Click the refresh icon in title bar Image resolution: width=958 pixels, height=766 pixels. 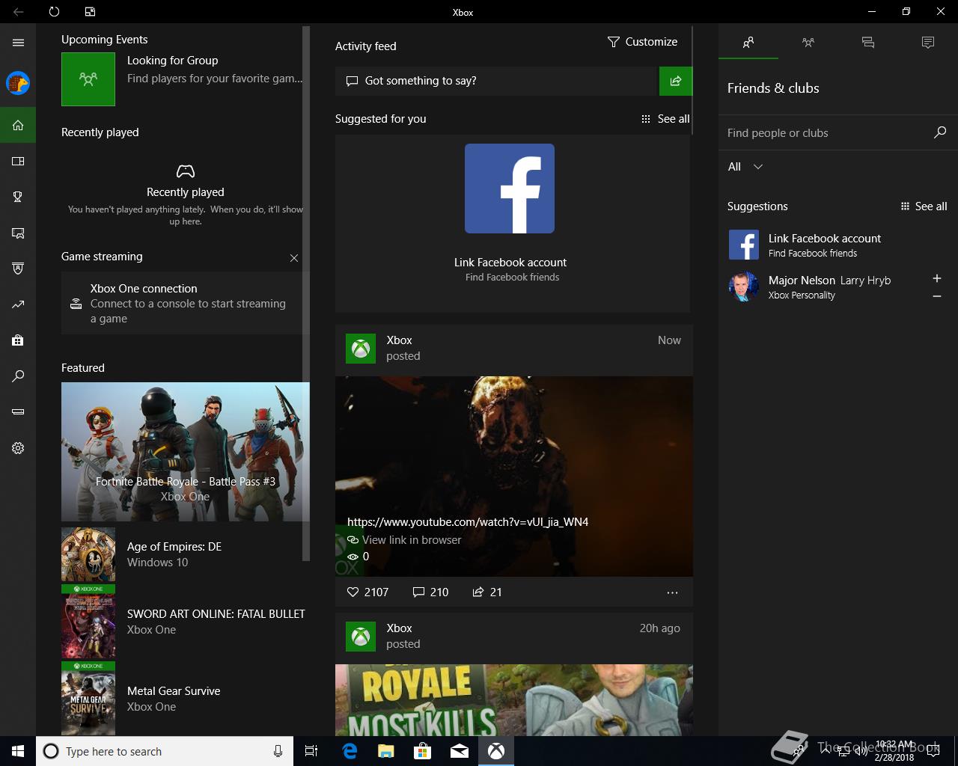coord(54,12)
